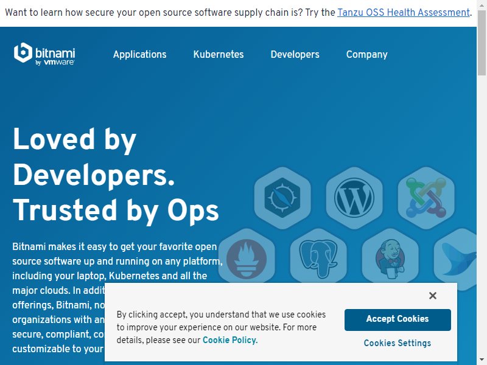Select the WordPress hexagon icon
487x365 pixels.
[x=354, y=198]
